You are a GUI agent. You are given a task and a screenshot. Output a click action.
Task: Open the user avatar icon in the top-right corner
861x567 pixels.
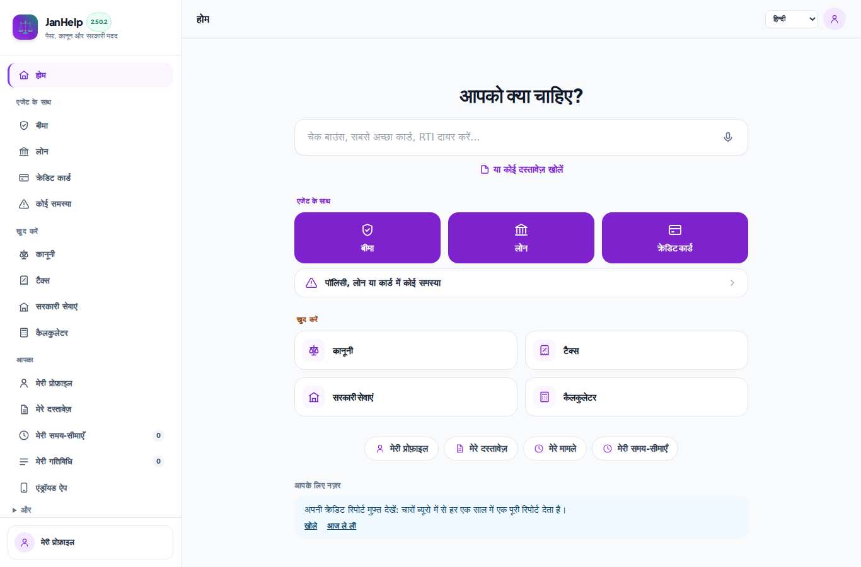pos(835,19)
